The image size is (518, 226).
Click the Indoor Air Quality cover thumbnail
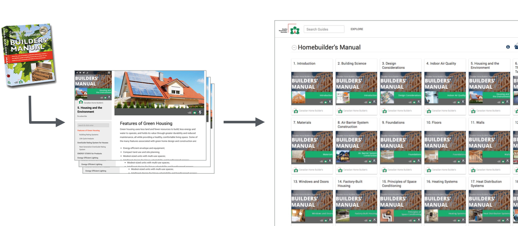[x=445, y=89]
